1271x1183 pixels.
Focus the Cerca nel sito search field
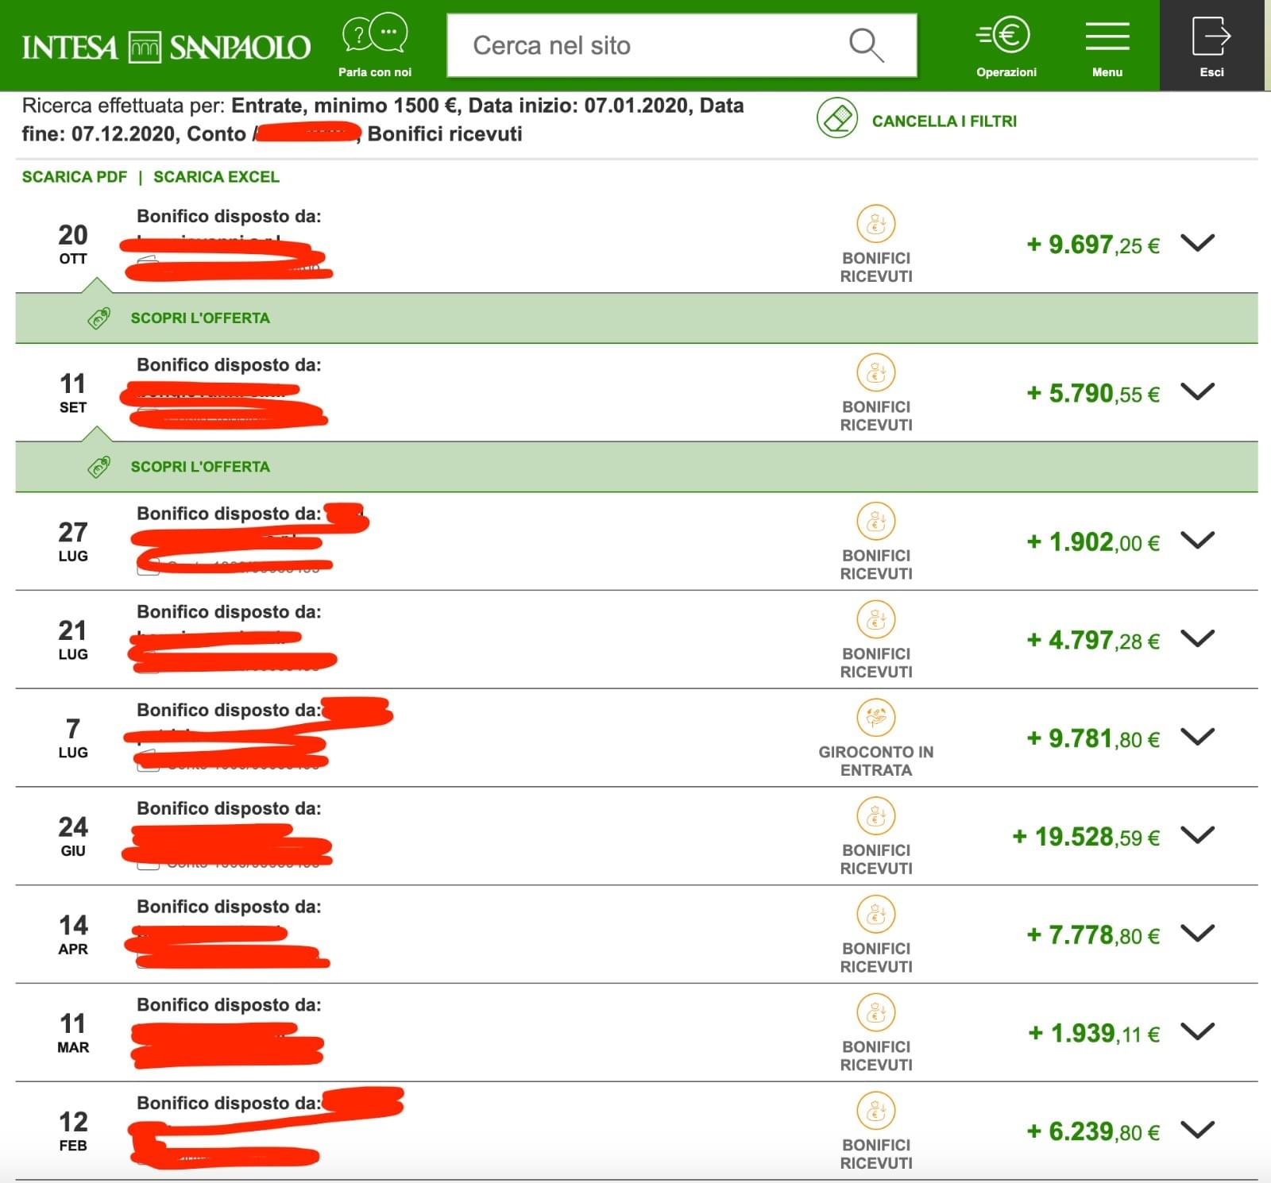point(682,45)
